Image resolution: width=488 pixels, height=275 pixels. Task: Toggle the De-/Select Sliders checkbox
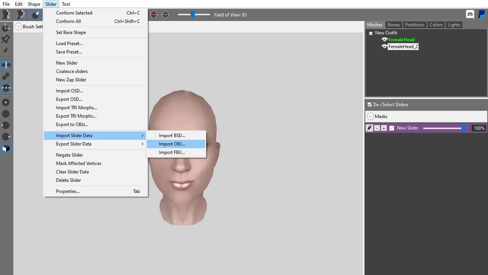click(369, 105)
